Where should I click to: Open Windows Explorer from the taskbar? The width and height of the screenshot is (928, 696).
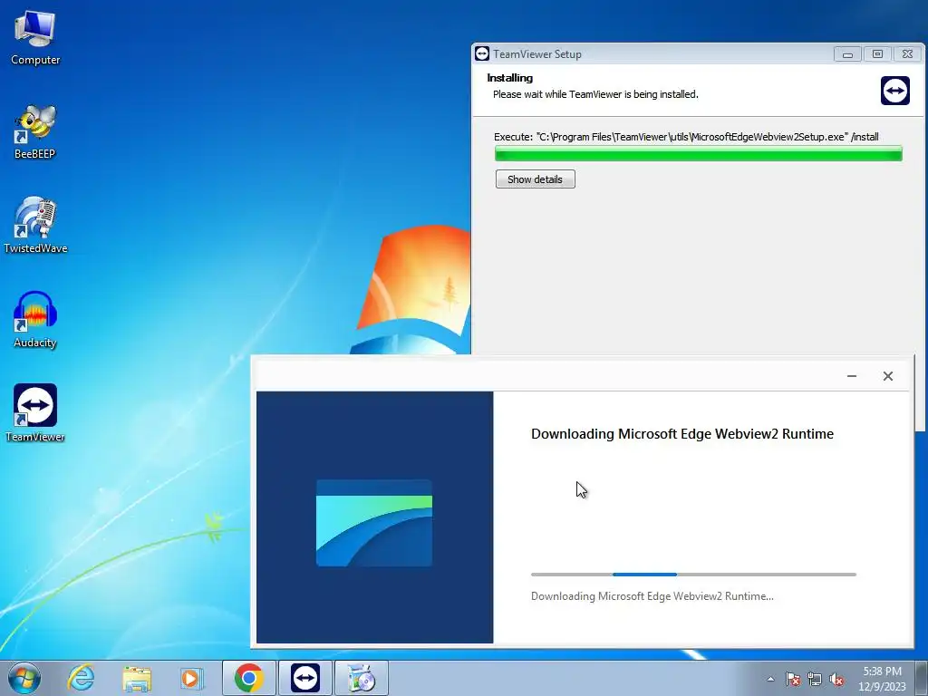[x=137, y=678]
